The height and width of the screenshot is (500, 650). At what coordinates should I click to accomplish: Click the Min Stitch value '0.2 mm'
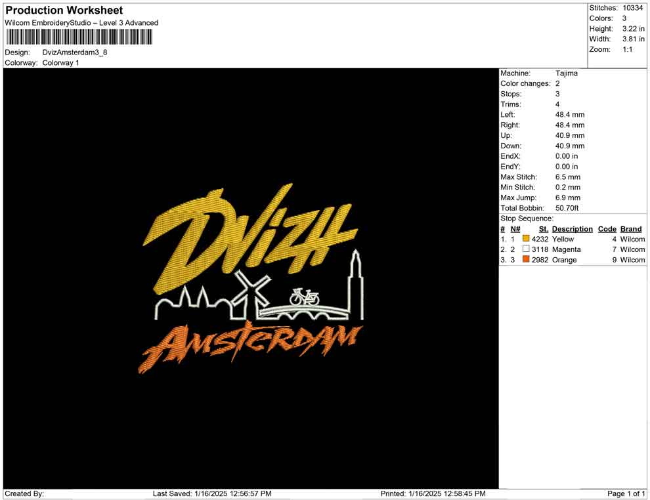pyautogui.click(x=568, y=187)
